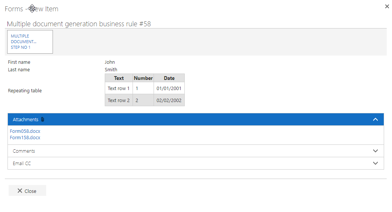Click the Attachments header label

tap(26, 120)
